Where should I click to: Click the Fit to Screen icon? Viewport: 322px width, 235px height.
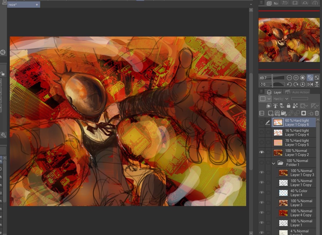(x=317, y=78)
